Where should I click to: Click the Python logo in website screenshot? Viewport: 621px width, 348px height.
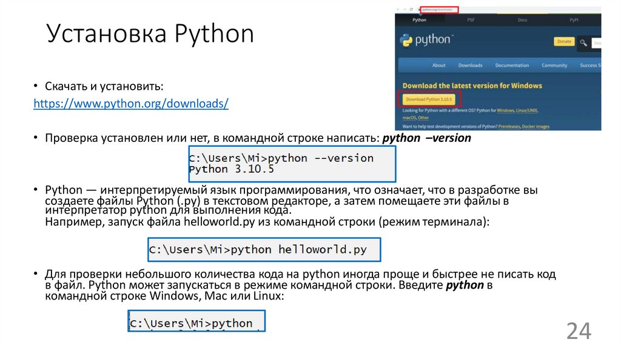426,40
